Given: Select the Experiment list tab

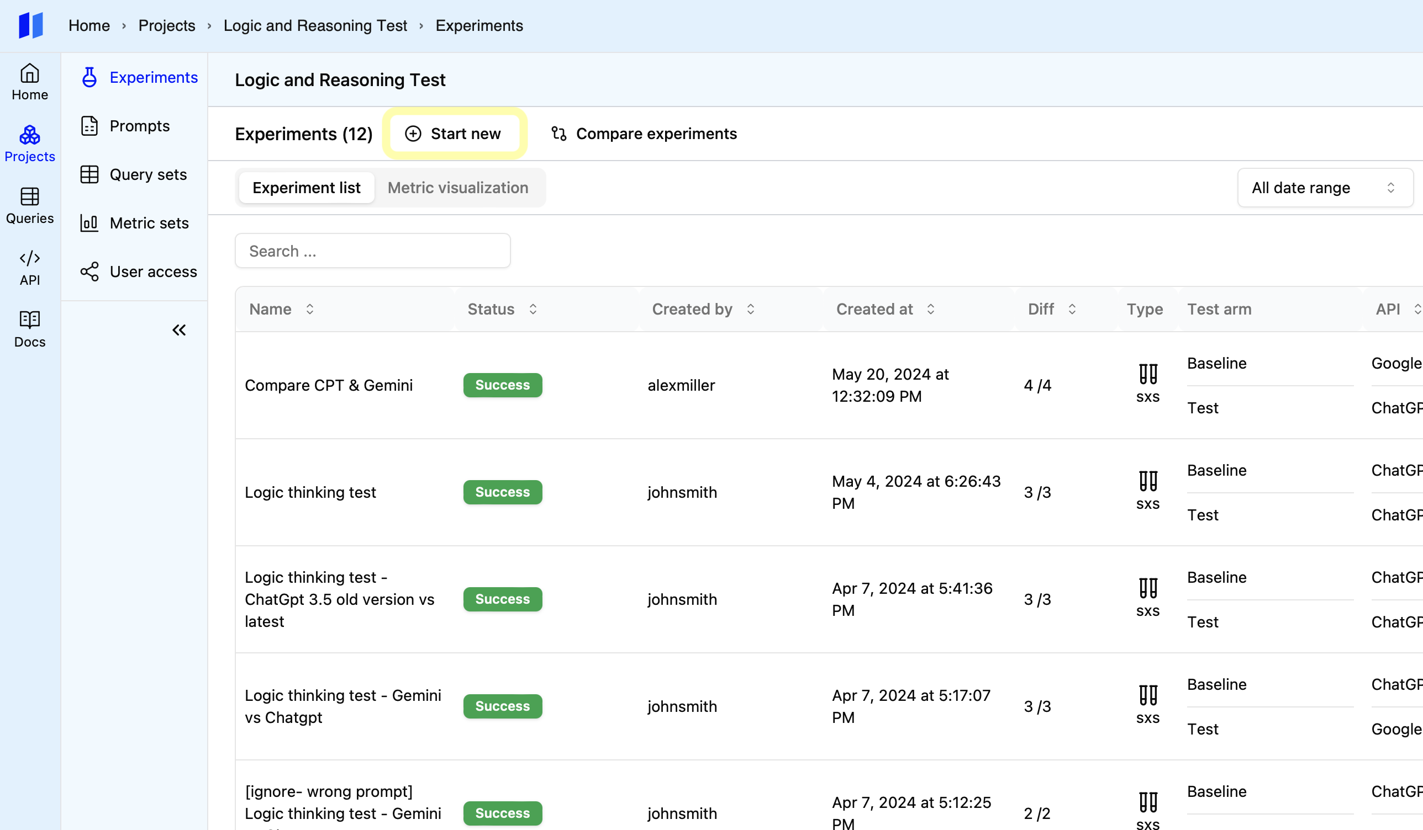Looking at the screenshot, I should pos(306,188).
